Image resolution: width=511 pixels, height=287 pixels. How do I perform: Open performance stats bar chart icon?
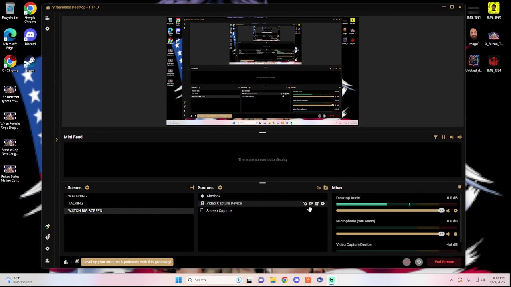click(66, 262)
